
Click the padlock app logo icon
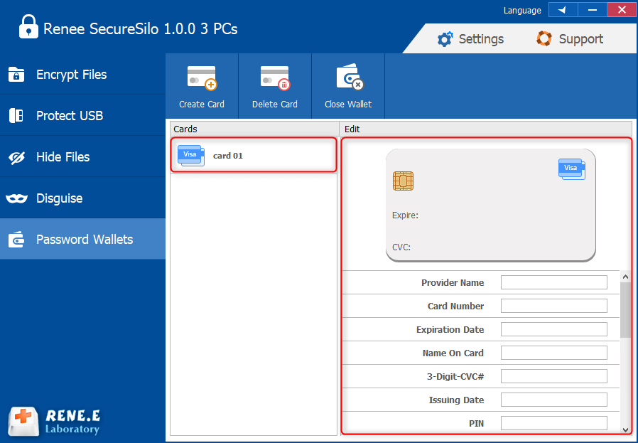coord(28,28)
